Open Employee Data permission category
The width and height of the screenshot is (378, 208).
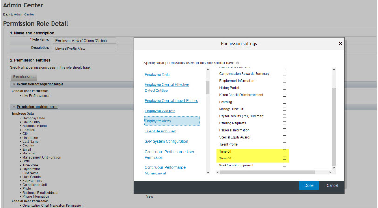(157, 75)
